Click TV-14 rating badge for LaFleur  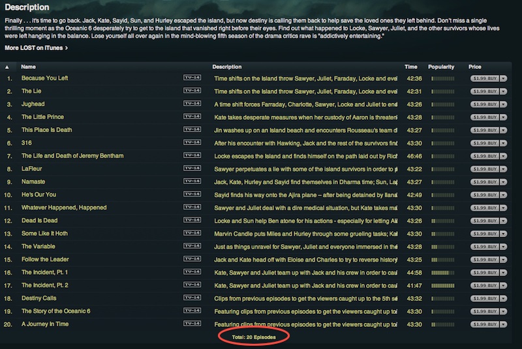pyautogui.click(x=192, y=168)
